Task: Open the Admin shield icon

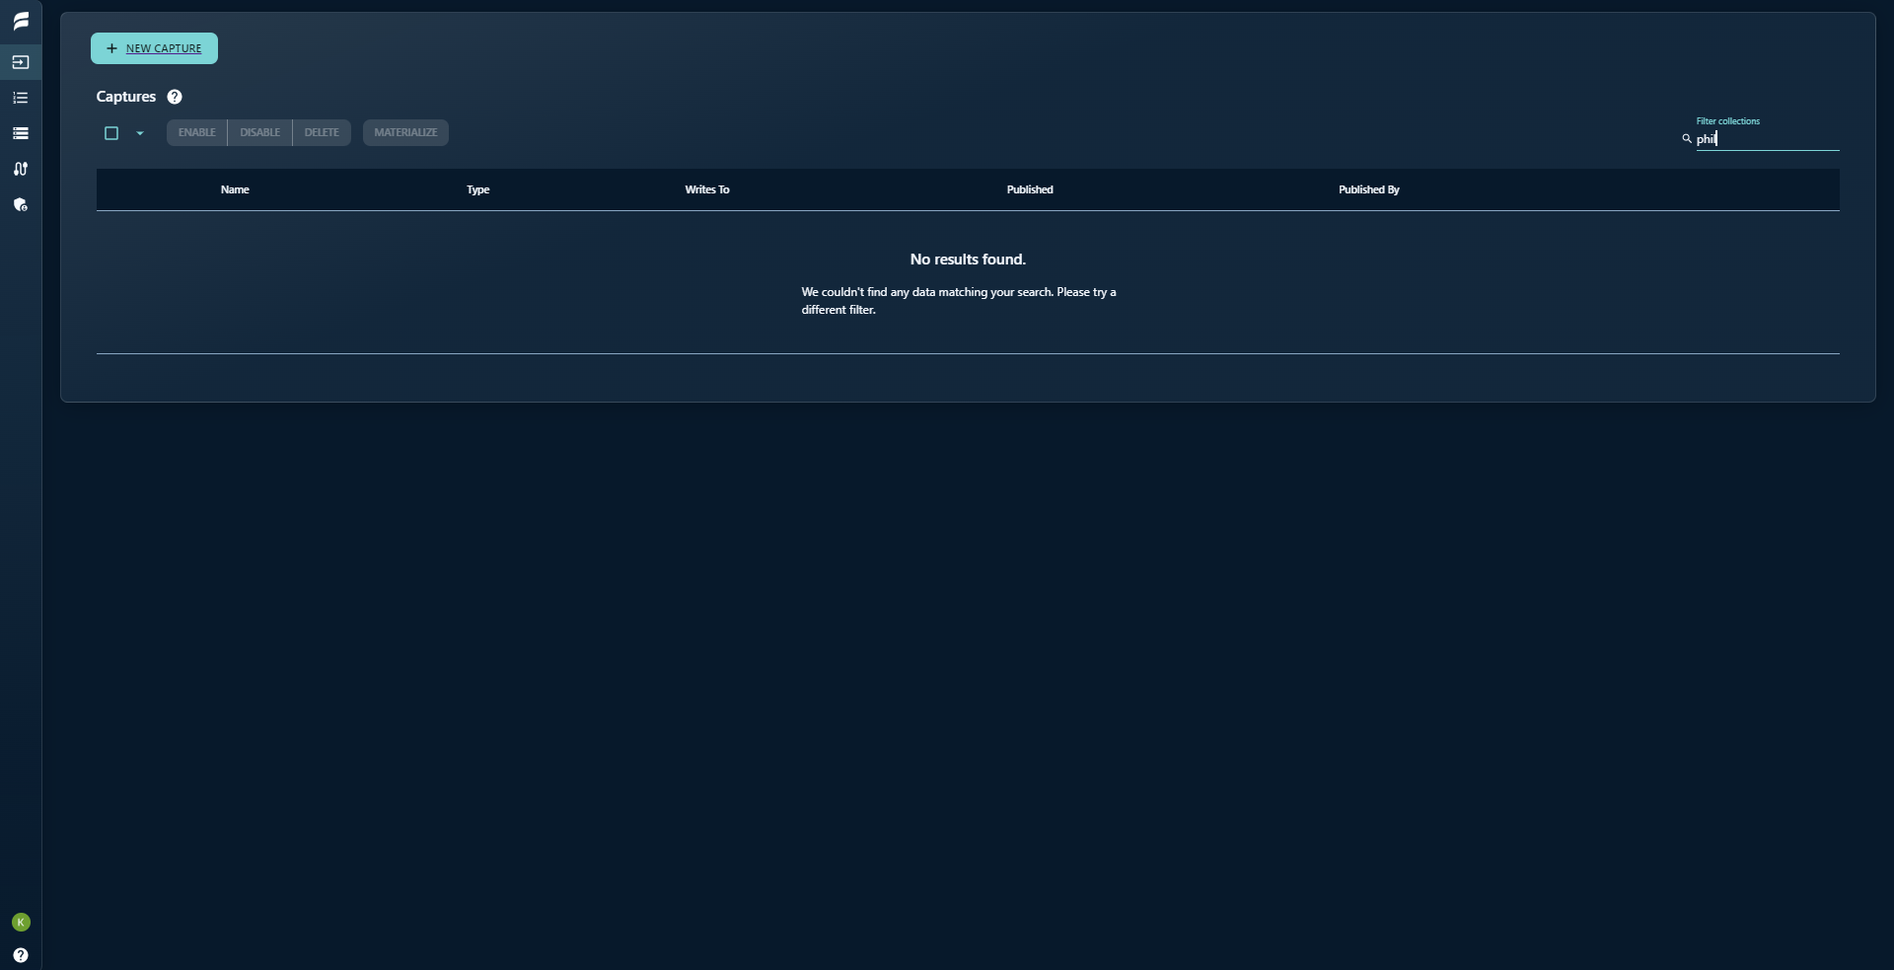Action: pyautogui.click(x=21, y=204)
